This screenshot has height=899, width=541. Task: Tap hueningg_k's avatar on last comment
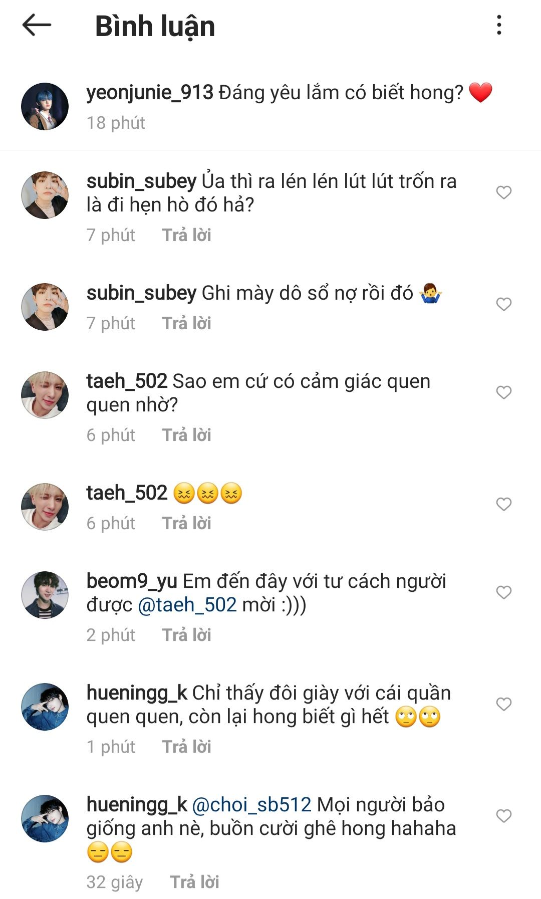click(x=45, y=818)
